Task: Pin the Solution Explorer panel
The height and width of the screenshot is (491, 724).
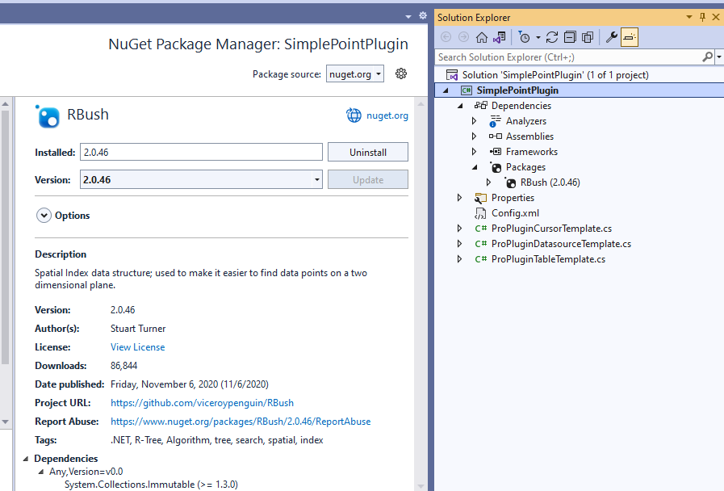Action: pos(701,17)
